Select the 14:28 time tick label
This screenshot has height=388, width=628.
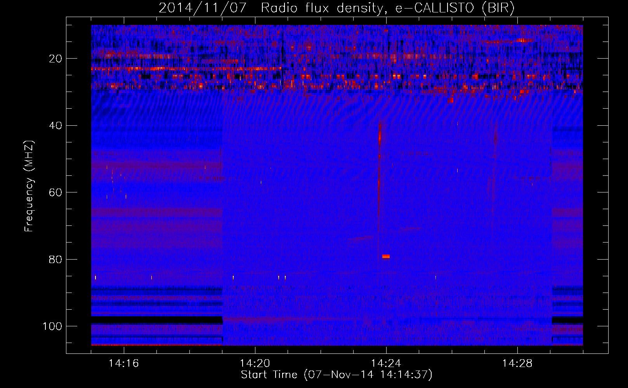pyautogui.click(x=517, y=364)
